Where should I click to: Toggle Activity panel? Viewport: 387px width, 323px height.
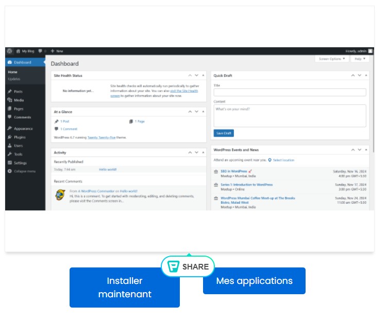(203, 153)
